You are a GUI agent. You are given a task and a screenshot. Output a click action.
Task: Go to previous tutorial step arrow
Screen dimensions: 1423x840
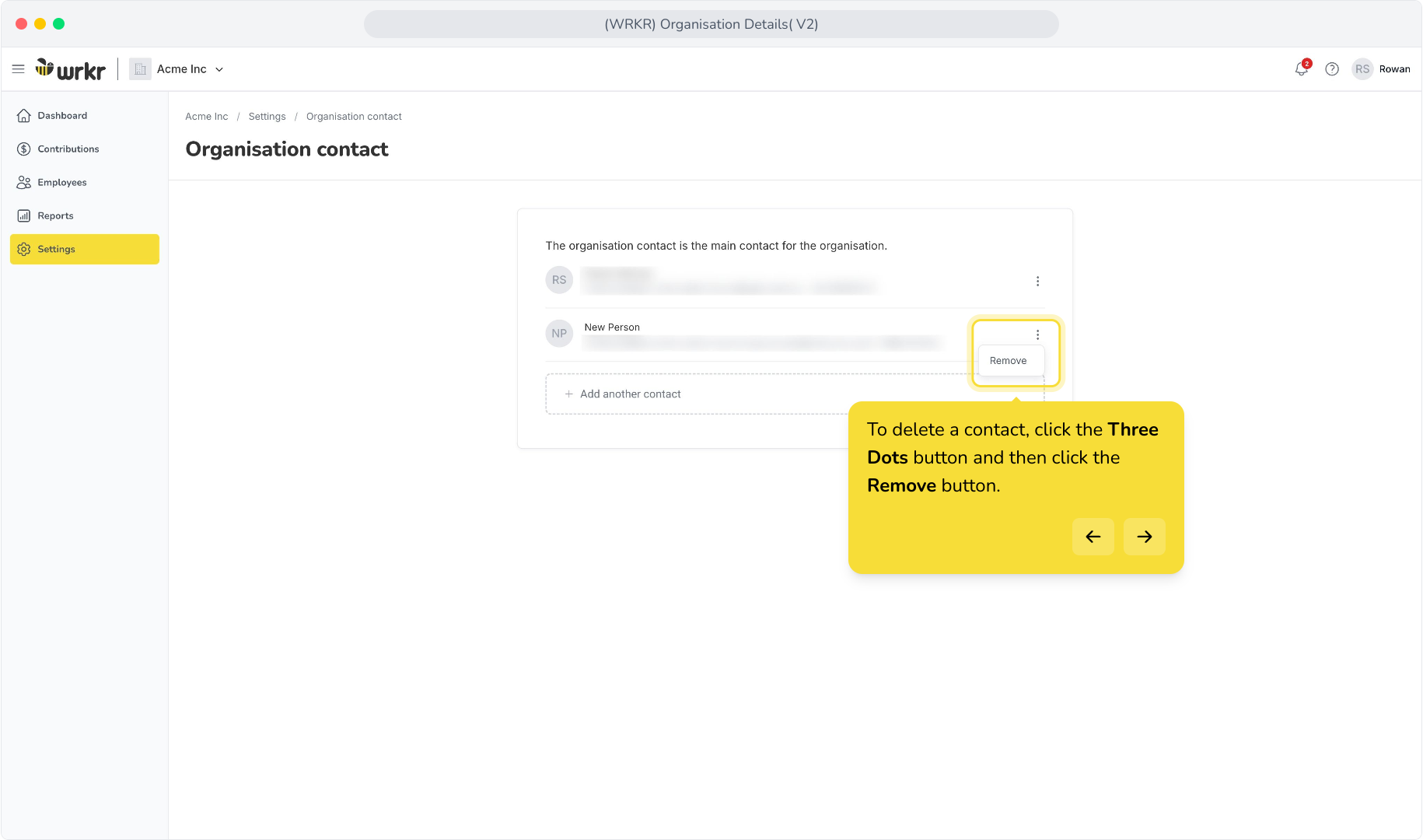click(x=1093, y=537)
